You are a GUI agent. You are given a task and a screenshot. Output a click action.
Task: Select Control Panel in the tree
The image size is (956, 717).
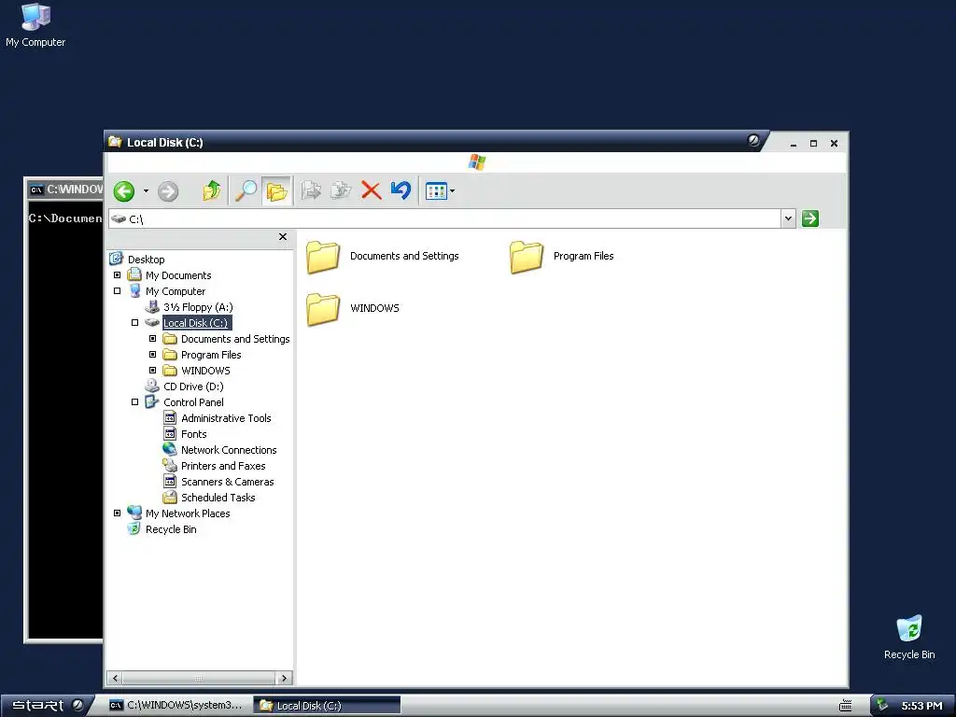[x=193, y=401]
